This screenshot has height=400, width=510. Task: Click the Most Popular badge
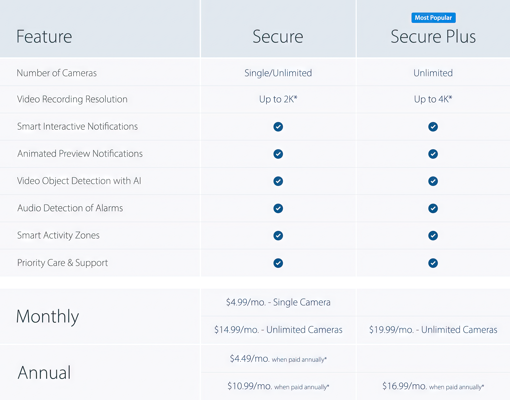pyautogui.click(x=433, y=18)
